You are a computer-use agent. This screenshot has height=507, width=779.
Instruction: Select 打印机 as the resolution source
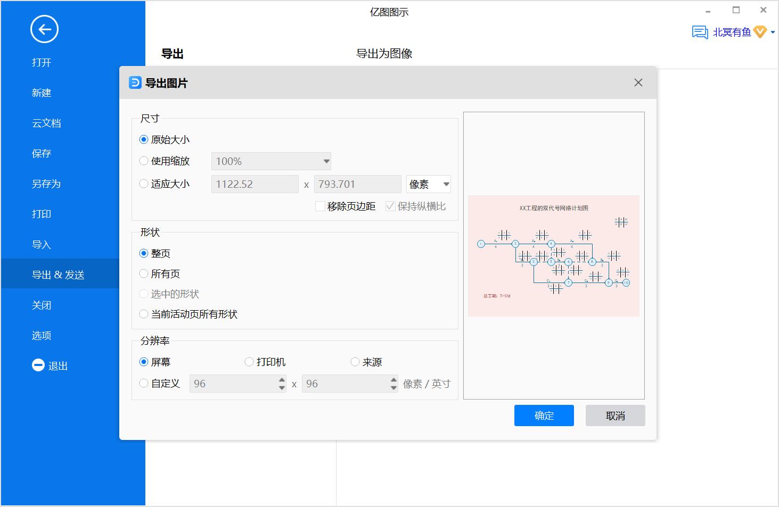[x=249, y=362]
